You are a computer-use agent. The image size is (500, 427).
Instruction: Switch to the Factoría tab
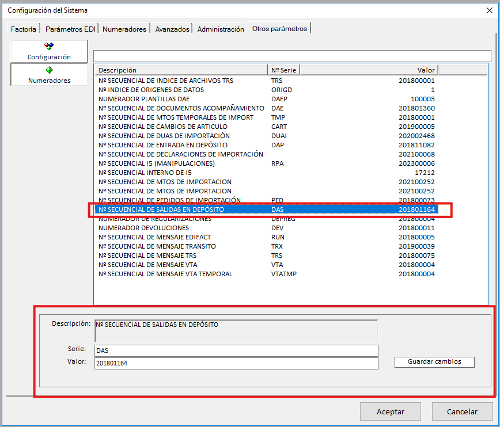pos(24,29)
